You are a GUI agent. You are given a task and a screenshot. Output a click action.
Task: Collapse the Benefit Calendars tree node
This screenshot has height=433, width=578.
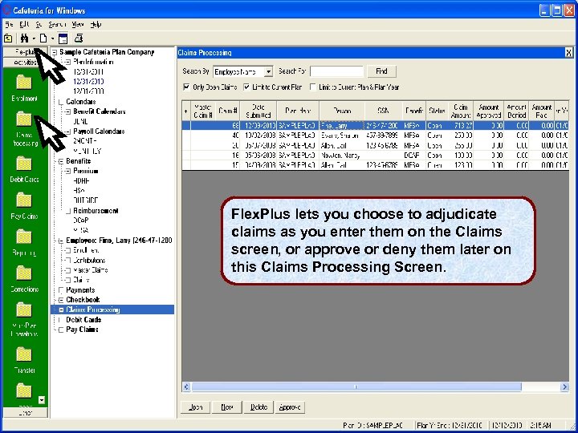[67, 111]
